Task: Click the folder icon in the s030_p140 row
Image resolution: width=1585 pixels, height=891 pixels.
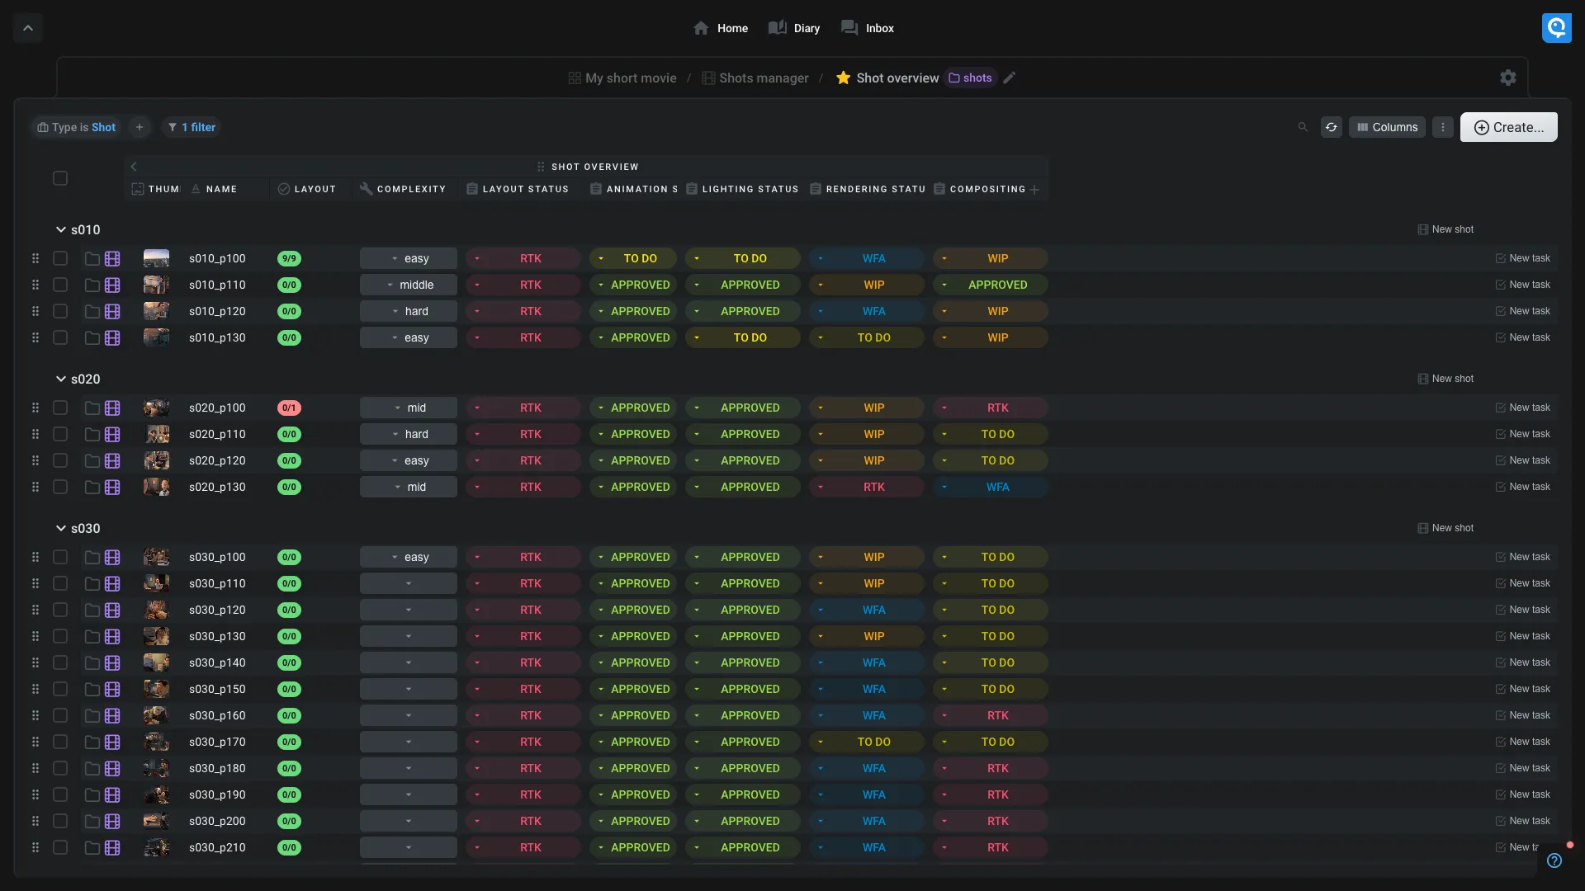Action: click(x=92, y=662)
